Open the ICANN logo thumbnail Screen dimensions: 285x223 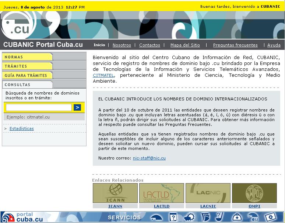tap(115, 193)
